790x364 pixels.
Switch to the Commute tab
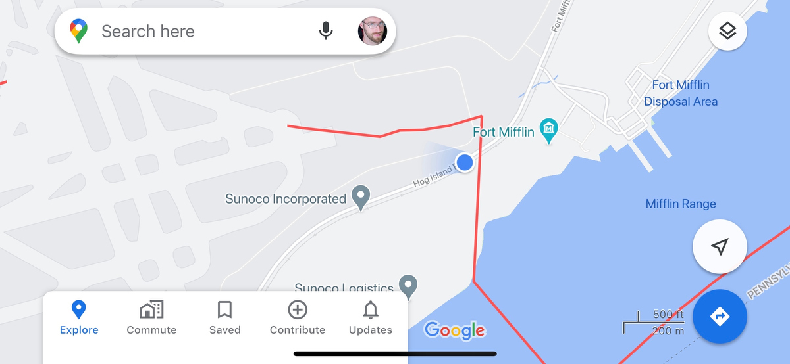[x=151, y=318]
